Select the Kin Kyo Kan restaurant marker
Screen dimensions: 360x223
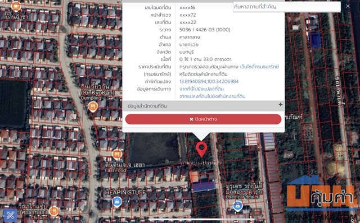(x=93, y=107)
